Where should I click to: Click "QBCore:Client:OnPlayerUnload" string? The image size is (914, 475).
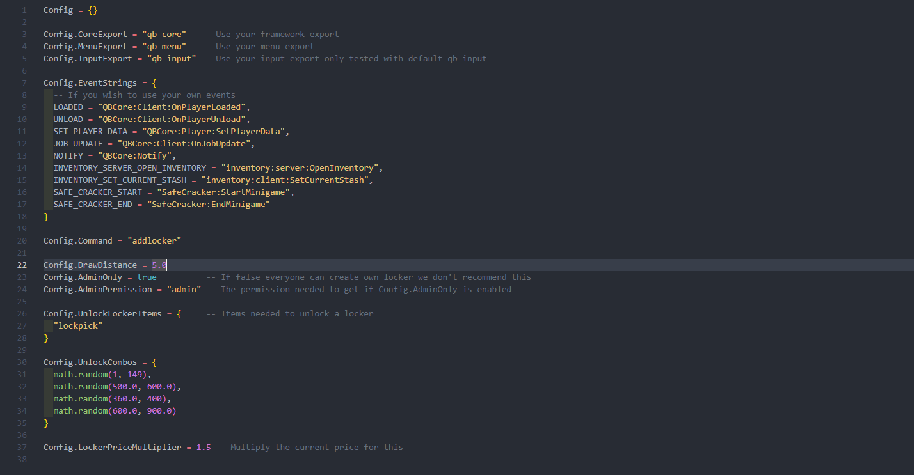[172, 120]
